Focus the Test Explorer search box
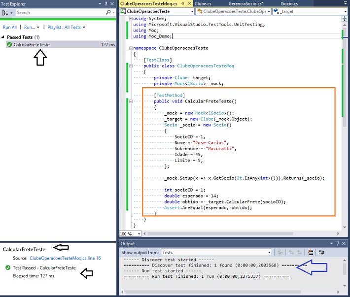Viewport: 350px width, 297px height. [60, 12]
